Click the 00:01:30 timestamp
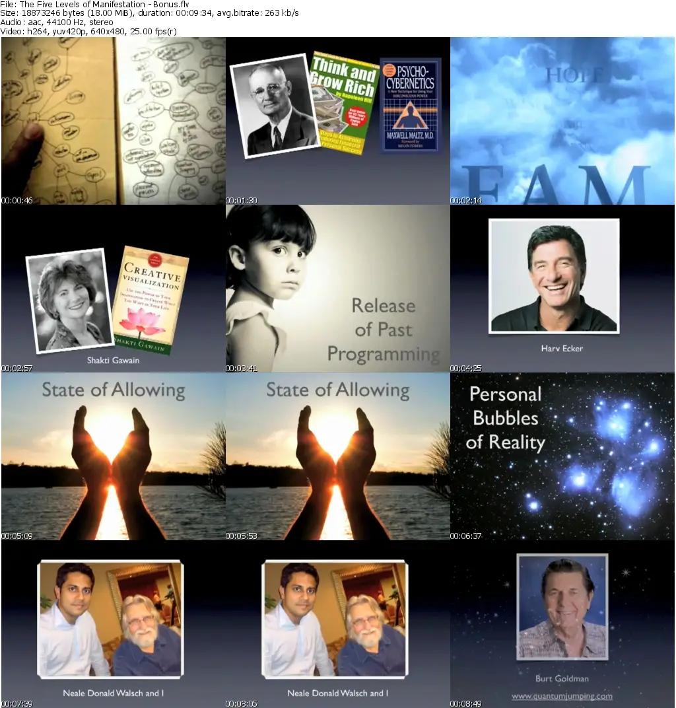Image resolution: width=676 pixels, height=708 pixels. pyautogui.click(x=242, y=201)
